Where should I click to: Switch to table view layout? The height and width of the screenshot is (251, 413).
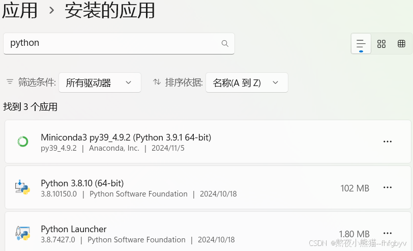401,44
